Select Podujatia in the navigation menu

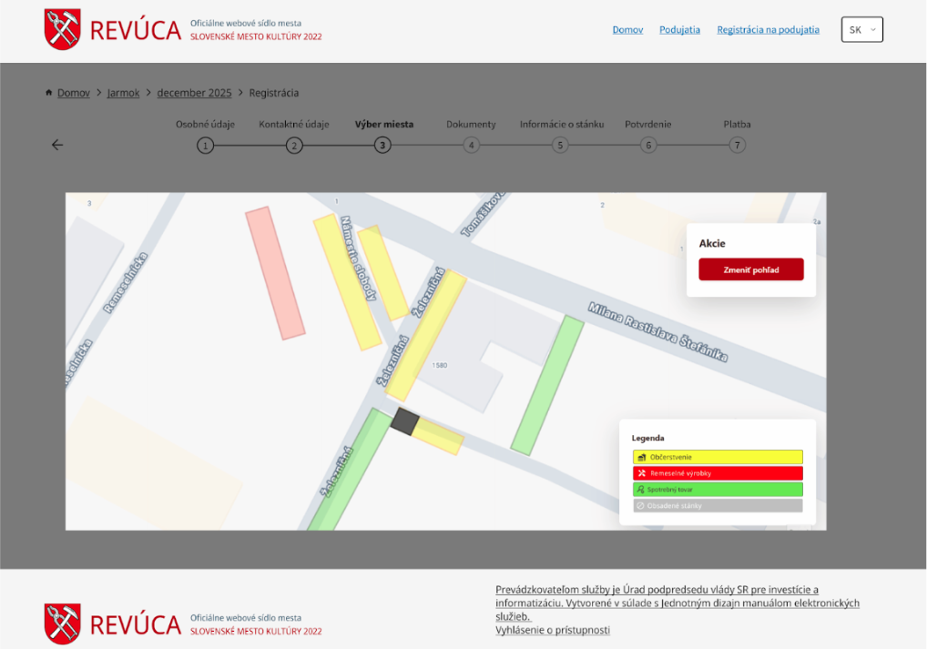click(678, 28)
